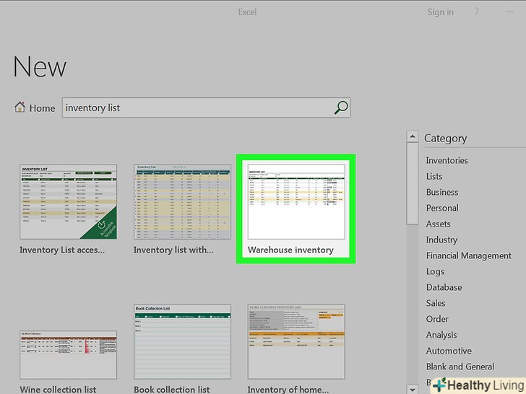Viewport: 526px width, 394px height.
Task: Open the help question mark icon
Action: tap(477, 12)
